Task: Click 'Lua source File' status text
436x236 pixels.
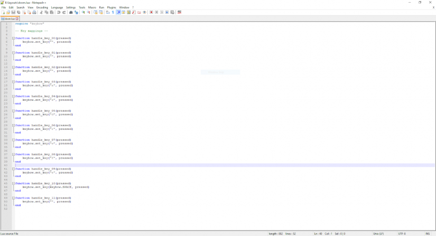Action: [x=10, y=234]
